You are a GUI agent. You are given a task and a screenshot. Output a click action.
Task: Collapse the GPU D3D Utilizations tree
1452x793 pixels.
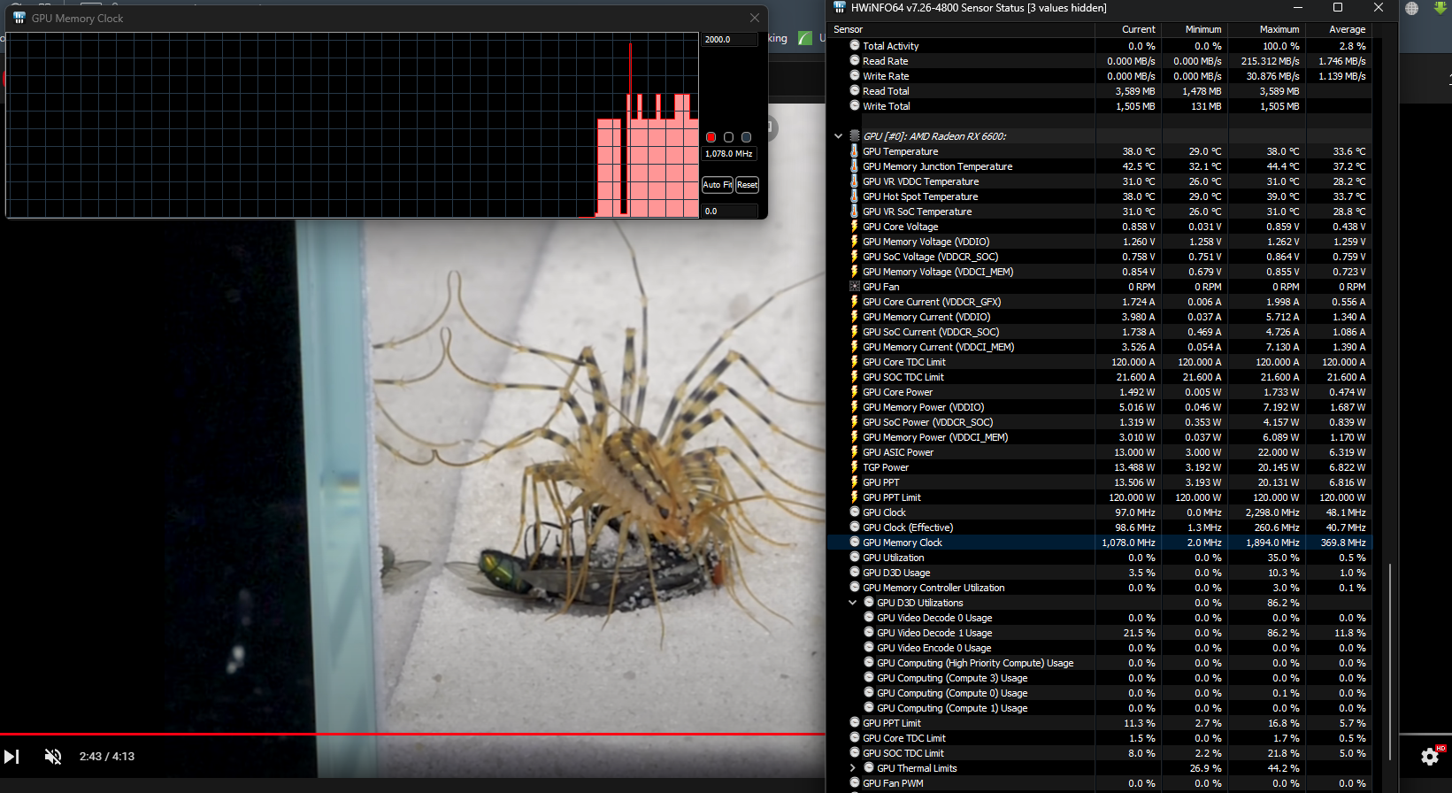pos(853,603)
